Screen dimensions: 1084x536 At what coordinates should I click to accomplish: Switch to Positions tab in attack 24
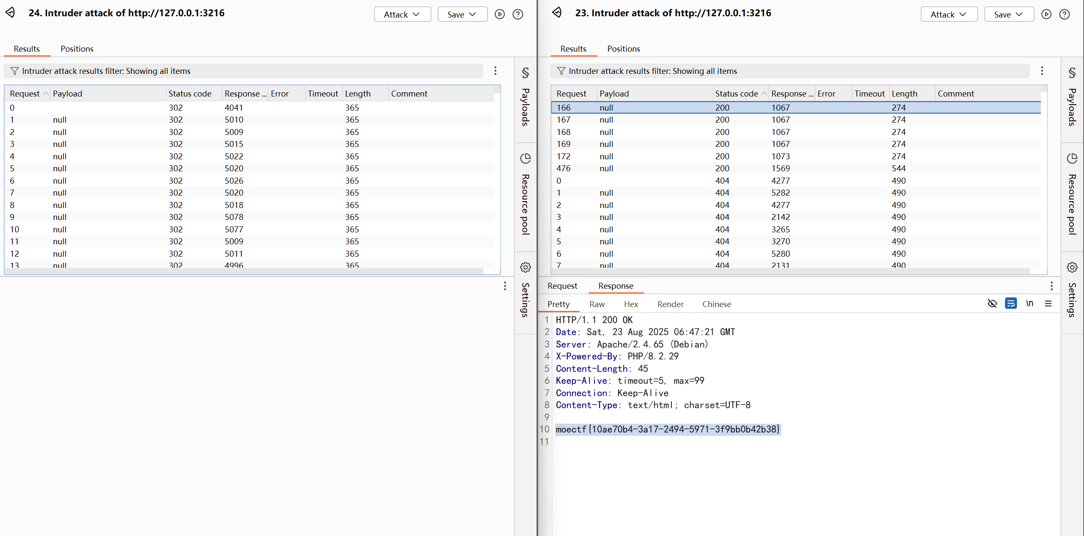click(77, 49)
